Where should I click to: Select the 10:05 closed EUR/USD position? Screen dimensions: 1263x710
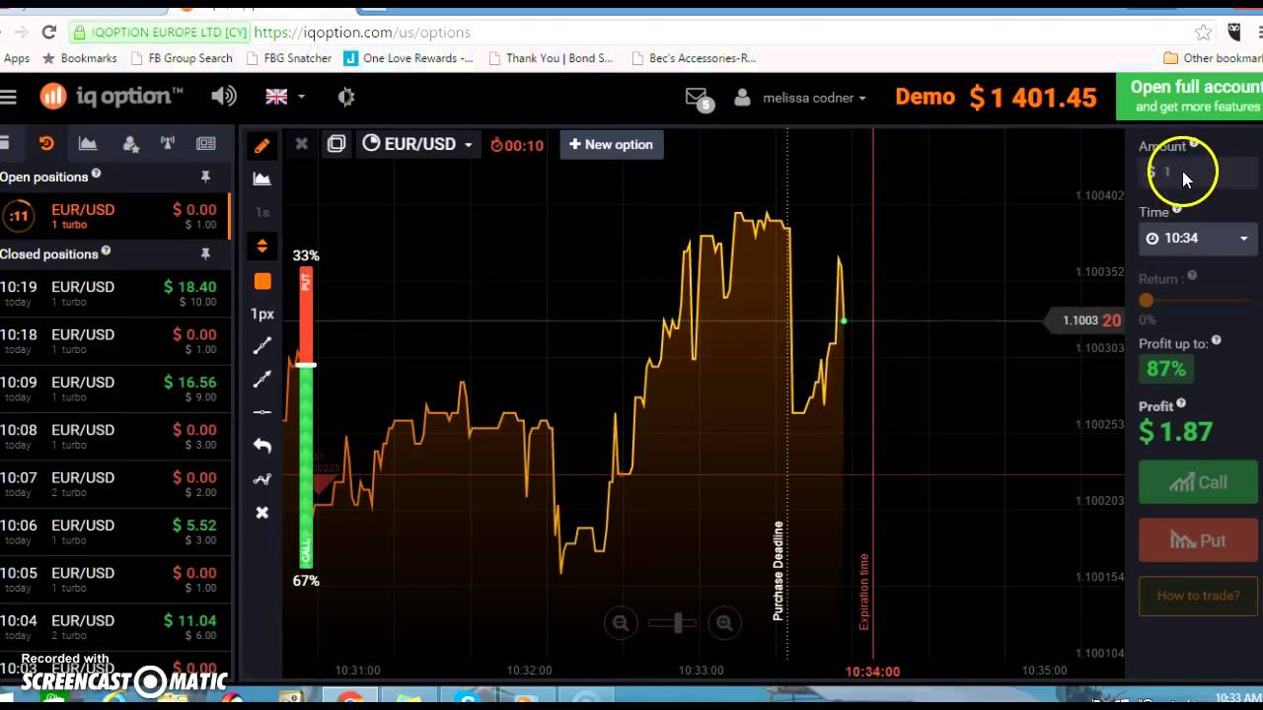(x=113, y=579)
